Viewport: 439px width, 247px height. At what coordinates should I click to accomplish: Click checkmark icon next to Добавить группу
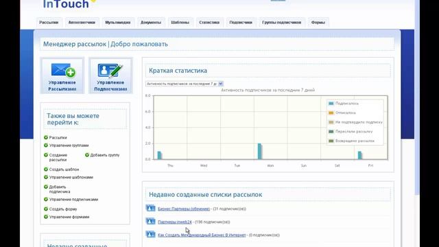pos(87,154)
